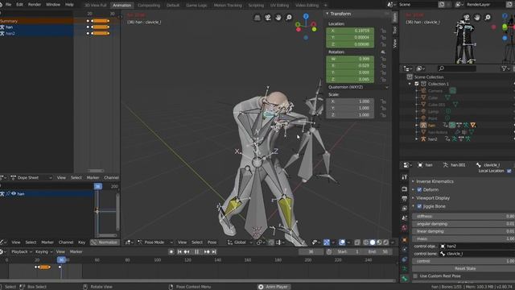
Task: Lock the Scale X value
Action: pos(383,101)
